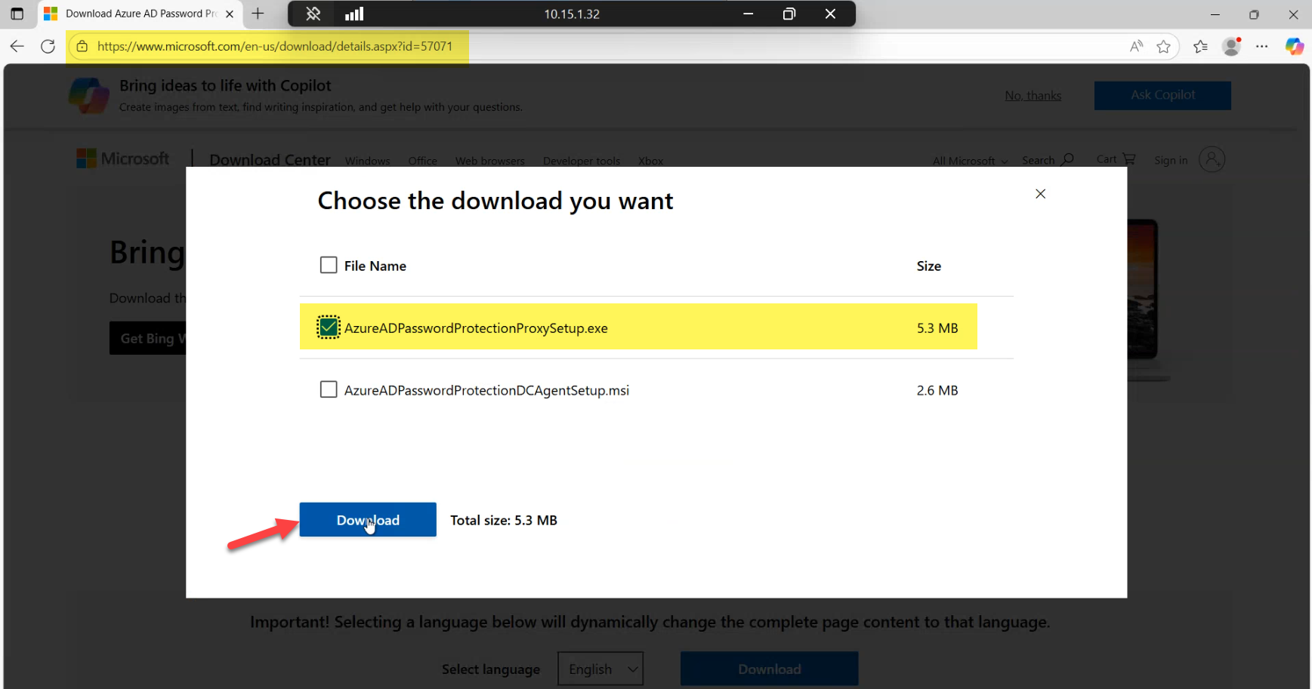
Task: Click the 5.3 MB size cell
Action: [937, 328]
